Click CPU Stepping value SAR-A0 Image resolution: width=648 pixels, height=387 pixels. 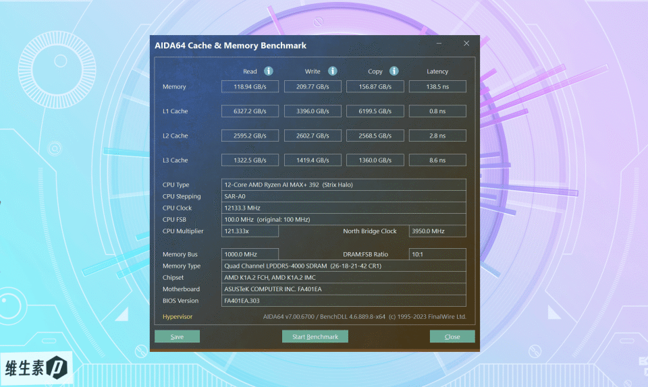pyautogui.click(x=344, y=196)
